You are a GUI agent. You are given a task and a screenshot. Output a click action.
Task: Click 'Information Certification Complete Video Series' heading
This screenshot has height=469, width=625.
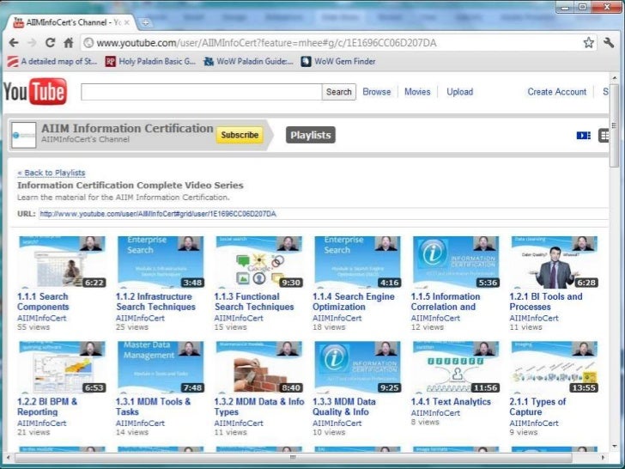(130, 186)
